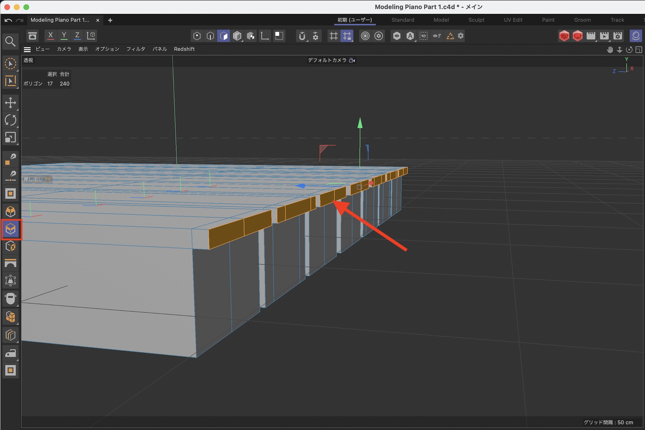Toggle the Y axis lock
This screenshot has width=645, height=430.
(64, 36)
